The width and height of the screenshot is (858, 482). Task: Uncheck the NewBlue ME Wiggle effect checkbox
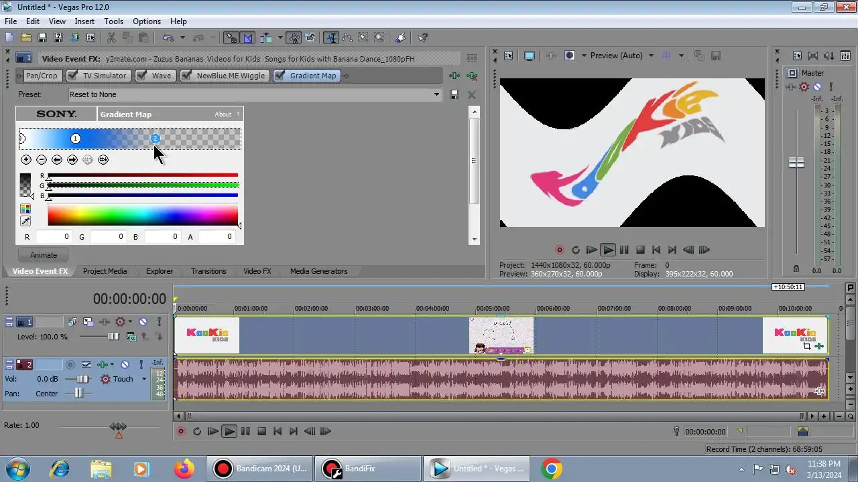(x=185, y=76)
